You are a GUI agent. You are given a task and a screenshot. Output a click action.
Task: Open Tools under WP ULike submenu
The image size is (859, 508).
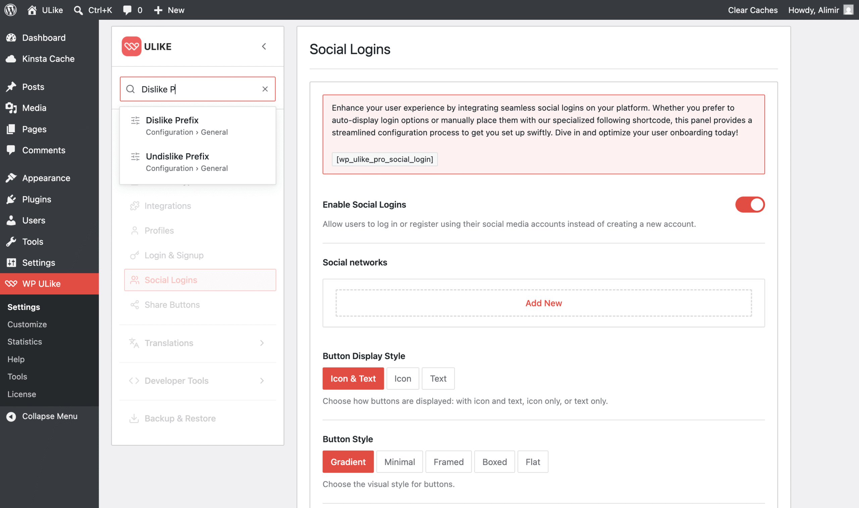coord(17,376)
